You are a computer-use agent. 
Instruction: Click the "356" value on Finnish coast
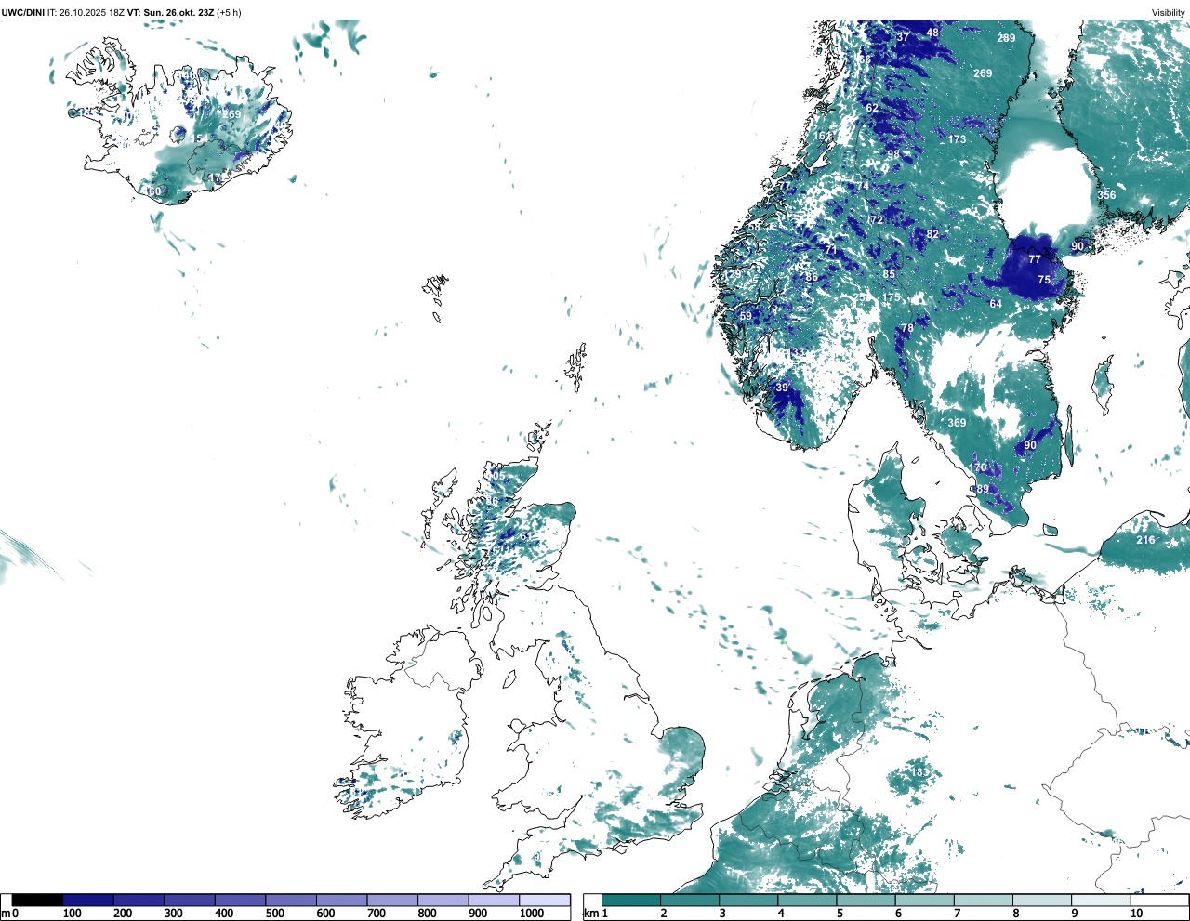1106,195
